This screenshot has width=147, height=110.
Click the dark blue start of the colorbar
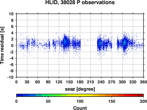(x=20, y=95)
